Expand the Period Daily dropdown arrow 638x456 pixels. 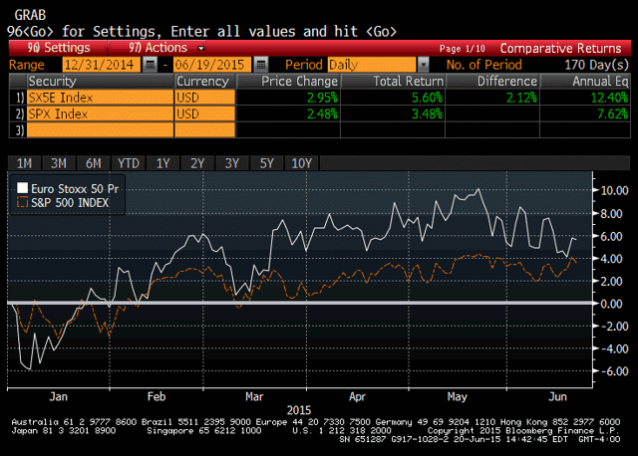[x=423, y=65]
